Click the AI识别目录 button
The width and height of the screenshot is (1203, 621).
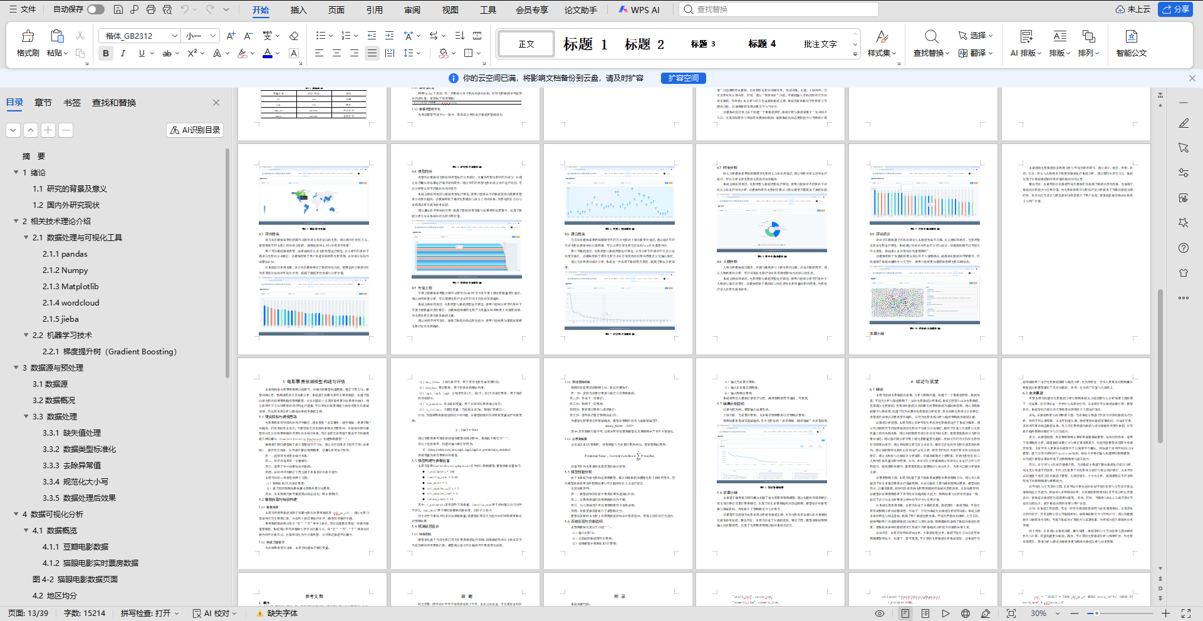click(x=195, y=130)
